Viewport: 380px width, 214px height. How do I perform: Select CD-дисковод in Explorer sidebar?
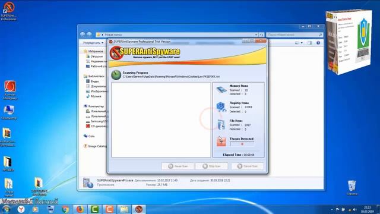96,126
